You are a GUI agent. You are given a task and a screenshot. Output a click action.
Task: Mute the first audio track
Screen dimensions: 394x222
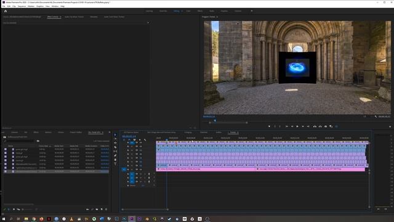[x=141, y=174]
